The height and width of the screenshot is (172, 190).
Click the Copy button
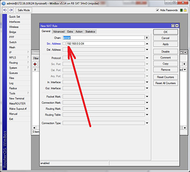[165, 64]
